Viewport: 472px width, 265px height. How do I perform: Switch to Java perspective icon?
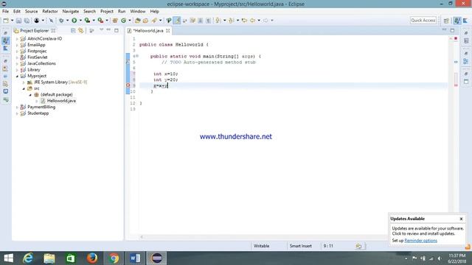pos(465,21)
